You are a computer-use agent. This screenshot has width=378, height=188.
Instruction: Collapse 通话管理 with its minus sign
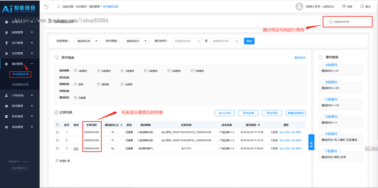coord(32,64)
